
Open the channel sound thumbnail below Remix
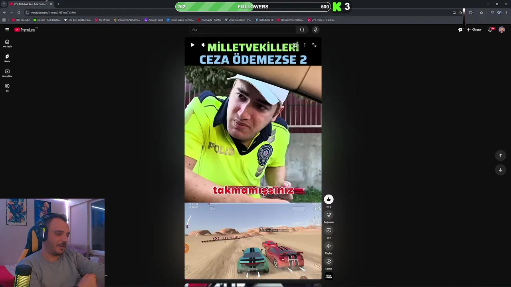[329, 276]
